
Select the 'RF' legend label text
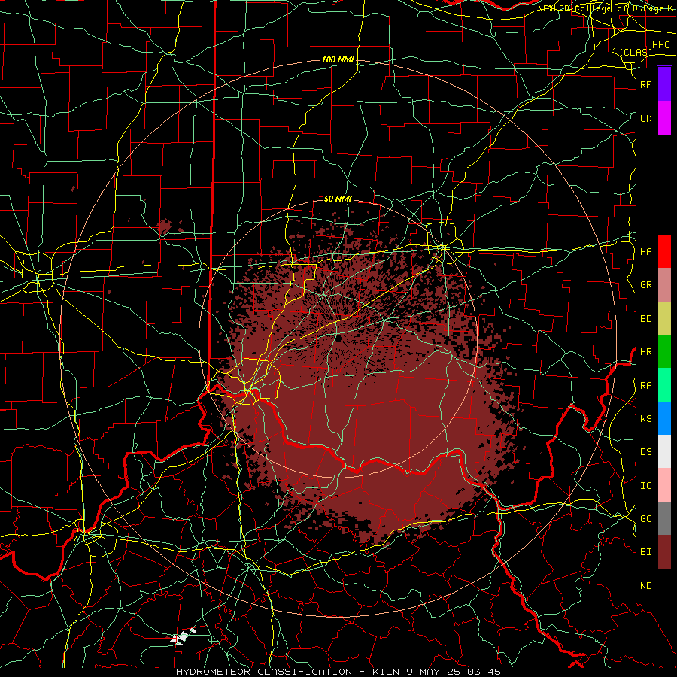[645, 84]
